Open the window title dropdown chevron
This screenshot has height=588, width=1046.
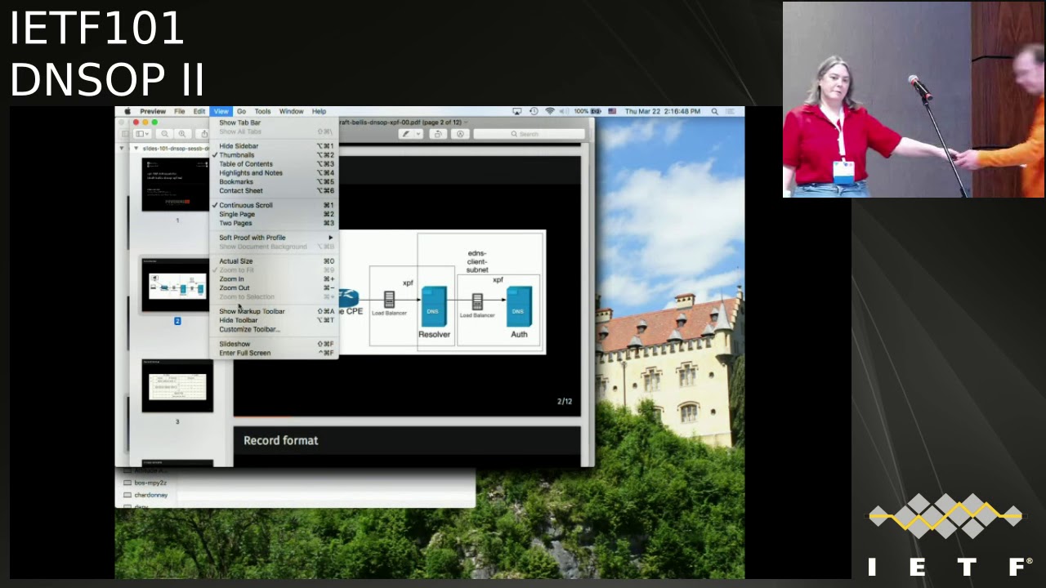(x=467, y=122)
